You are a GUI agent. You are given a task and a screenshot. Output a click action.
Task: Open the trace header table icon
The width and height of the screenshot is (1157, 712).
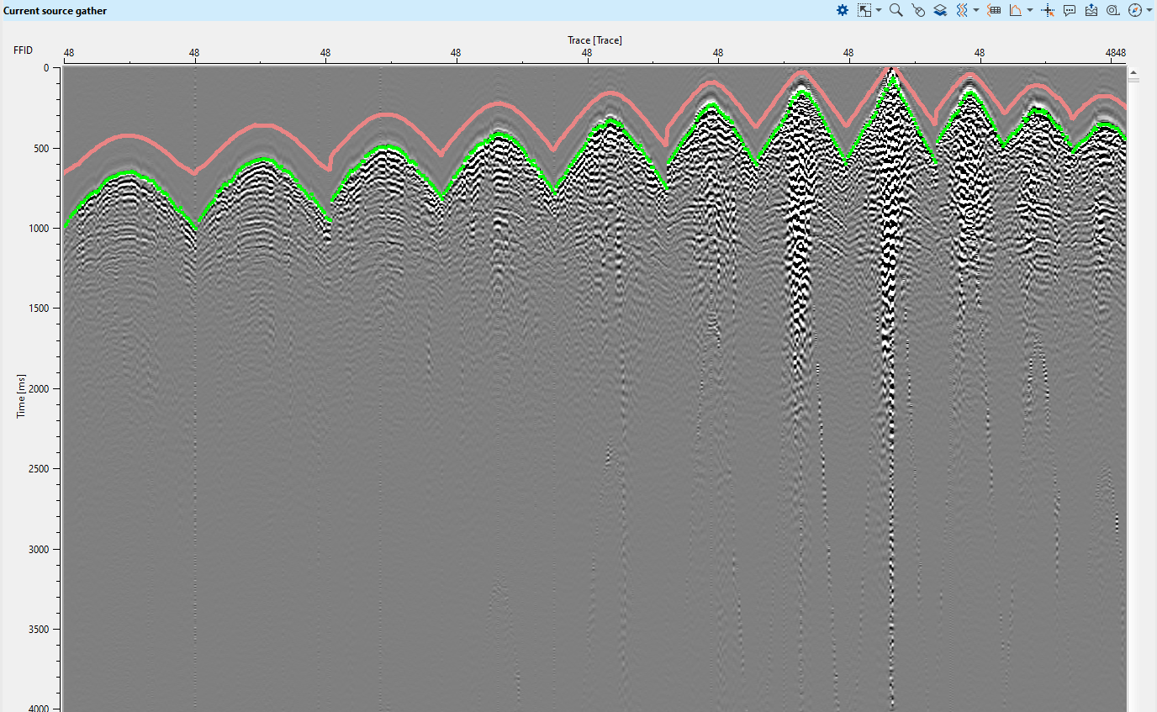pyautogui.click(x=994, y=11)
